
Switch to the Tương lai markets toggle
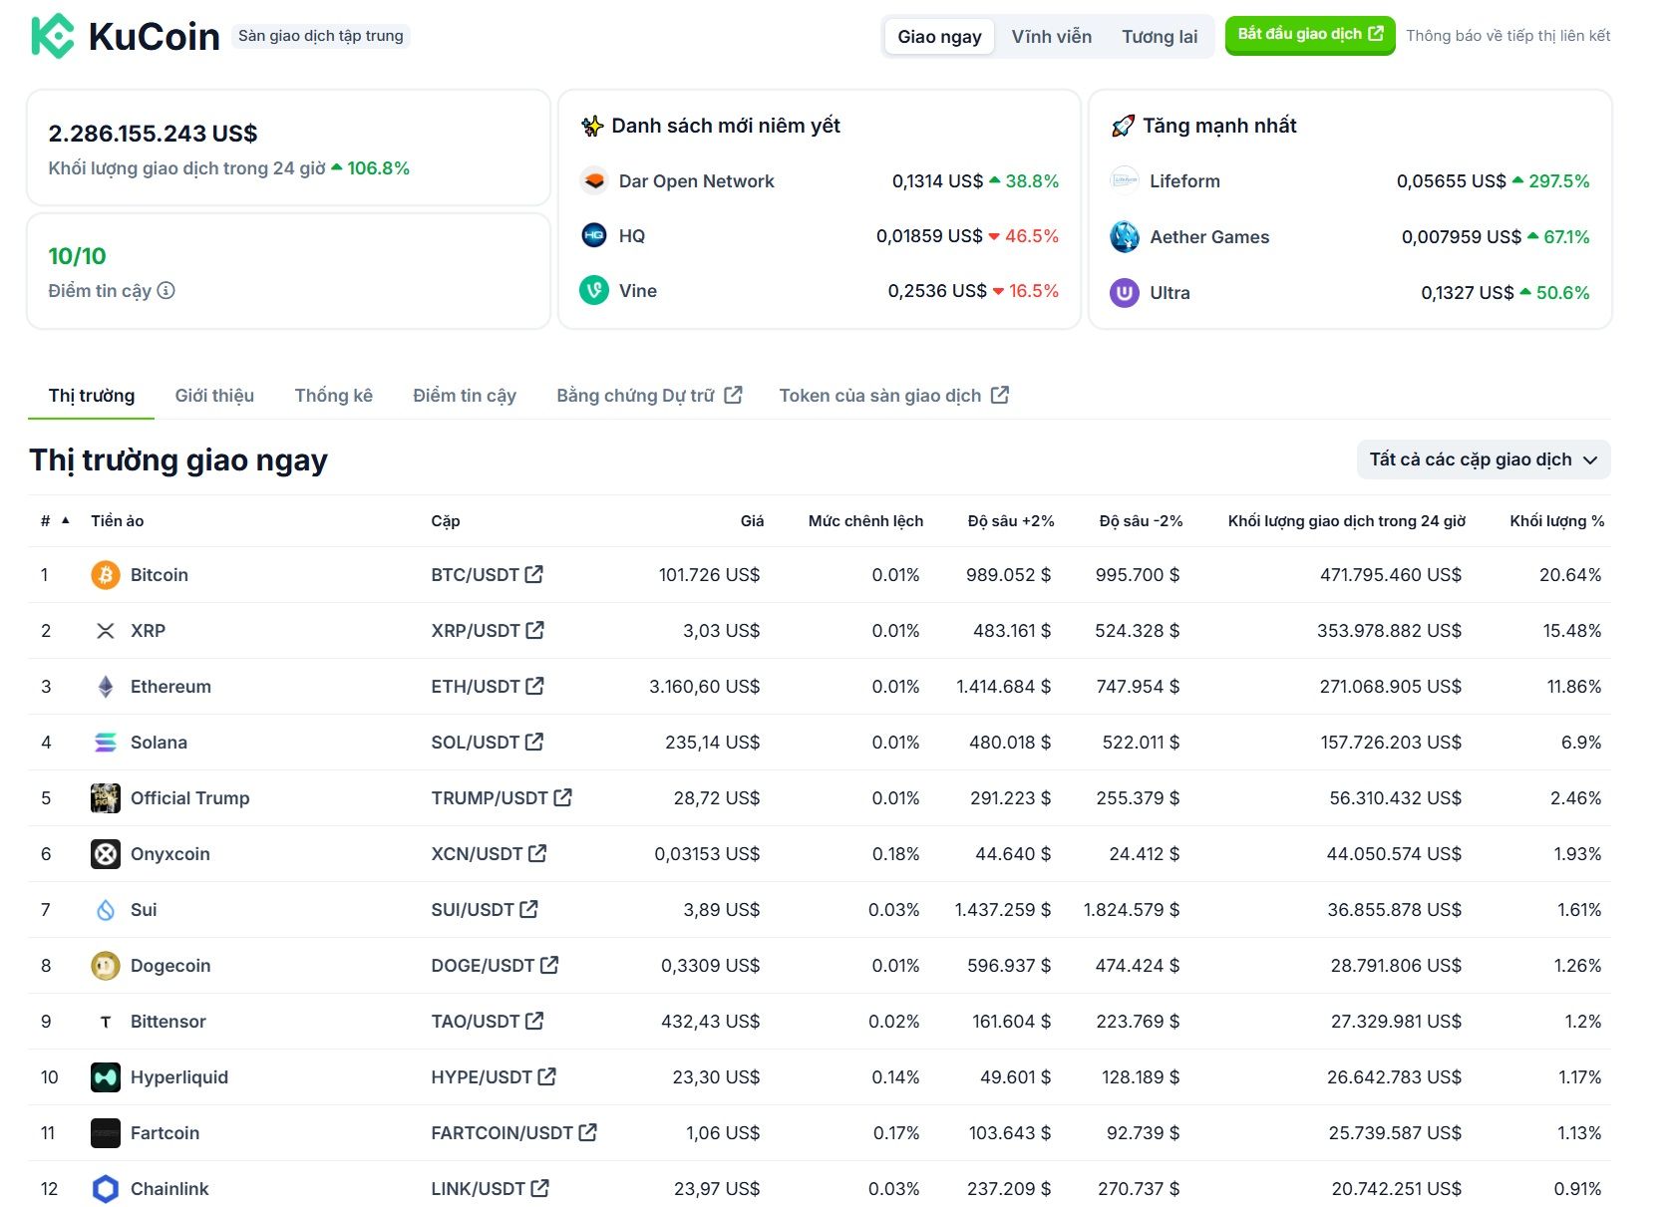coord(1160,37)
